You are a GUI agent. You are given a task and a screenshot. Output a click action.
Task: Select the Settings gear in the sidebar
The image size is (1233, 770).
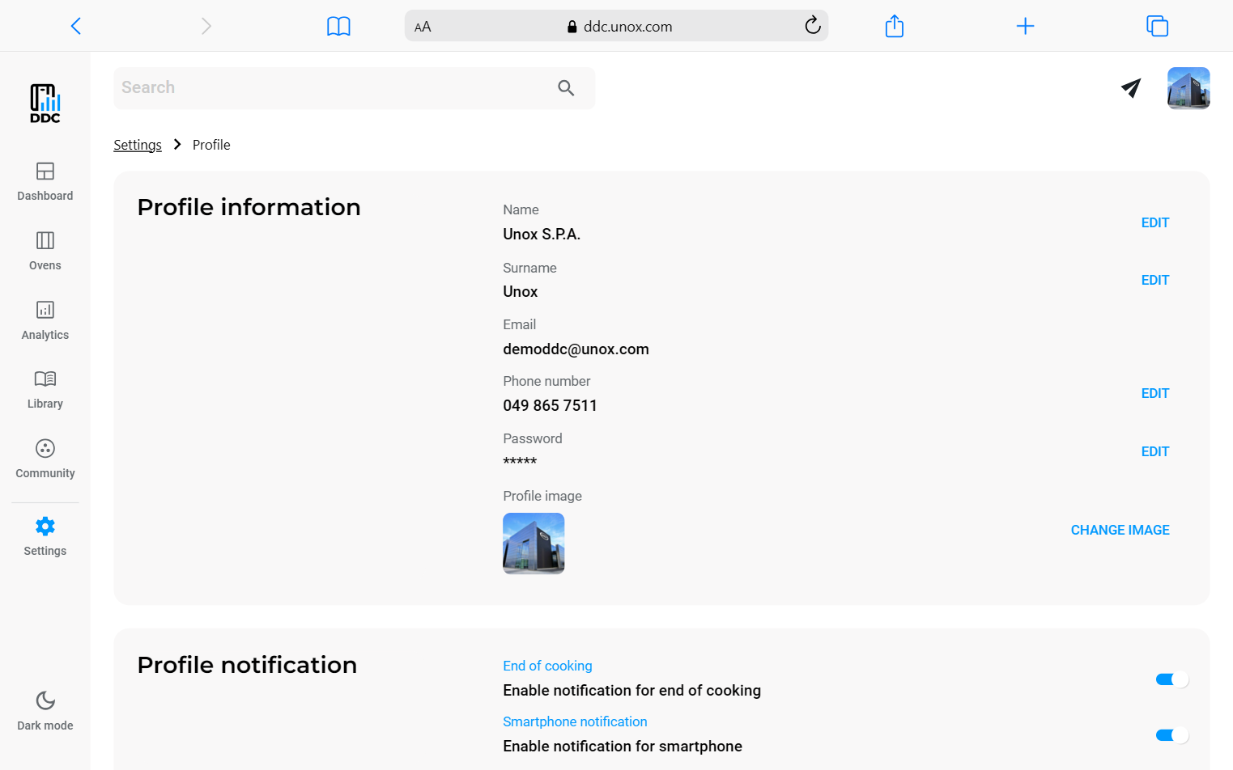45,535
